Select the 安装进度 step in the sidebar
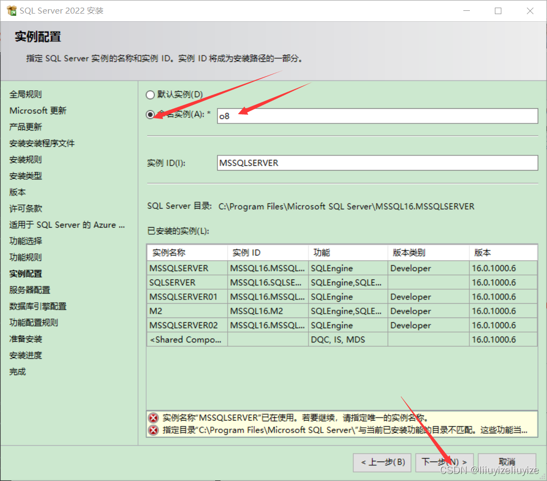Image resolution: width=547 pixels, height=481 pixels. point(26,355)
